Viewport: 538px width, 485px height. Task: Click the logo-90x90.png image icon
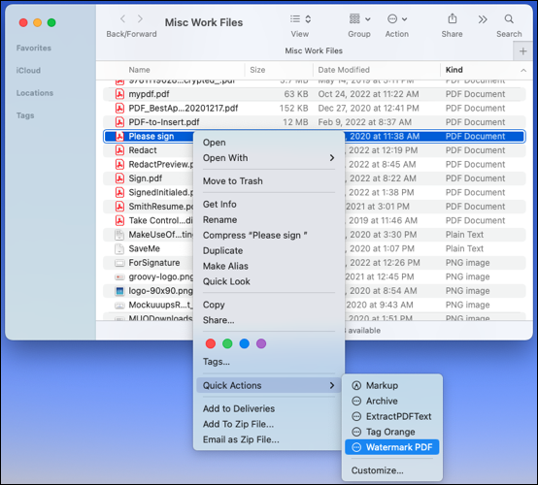click(x=119, y=291)
